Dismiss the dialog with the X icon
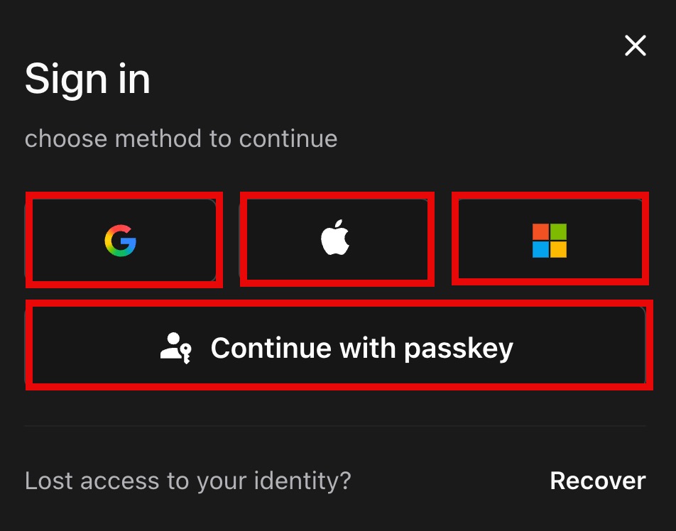The width and height of the screenshot is (676, 531). [635, 46]
